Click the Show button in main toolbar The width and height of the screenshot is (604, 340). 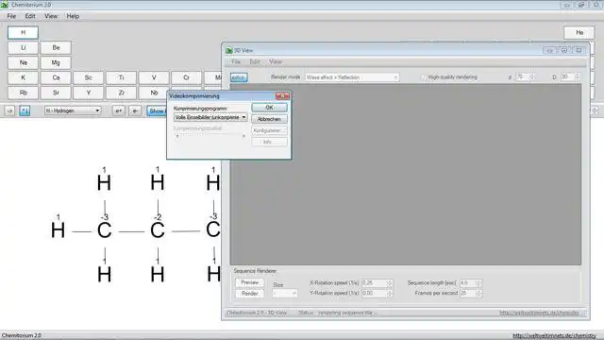[x=157, y=111]
